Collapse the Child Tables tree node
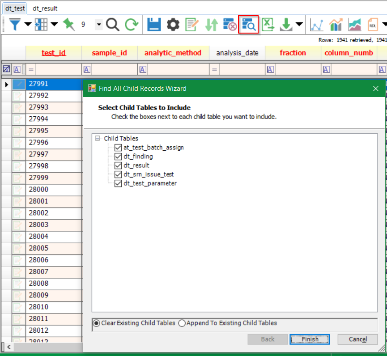387x356 pixels. [x=98, y=139]
